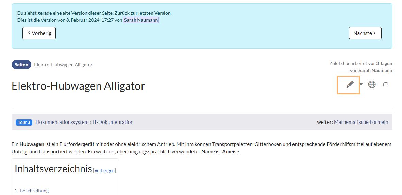Go to previous version with Vorherig

(39, 33)
